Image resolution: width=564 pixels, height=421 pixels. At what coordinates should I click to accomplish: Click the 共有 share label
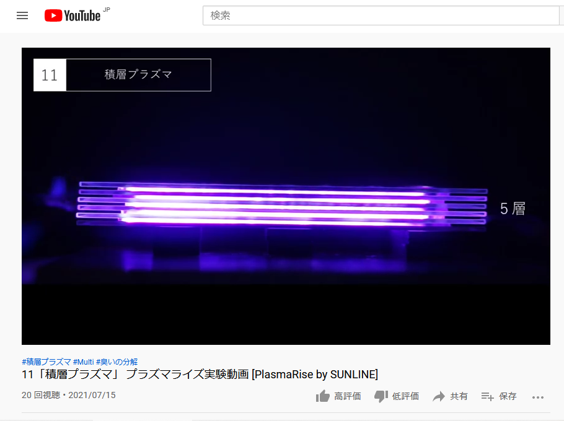(459, 396)
